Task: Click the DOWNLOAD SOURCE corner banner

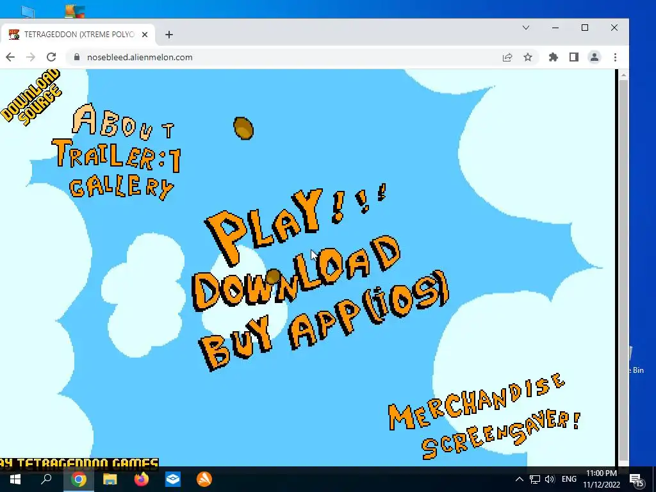Action: [31, 97]
